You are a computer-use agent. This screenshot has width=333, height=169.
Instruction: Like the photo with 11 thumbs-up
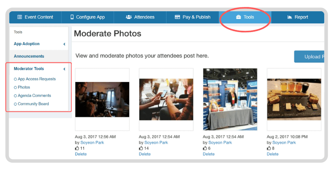77,148
